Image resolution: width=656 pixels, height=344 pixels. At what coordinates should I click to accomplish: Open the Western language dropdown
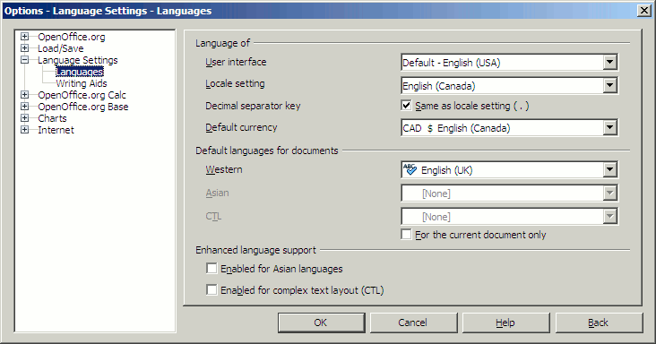tap(609, 169)
